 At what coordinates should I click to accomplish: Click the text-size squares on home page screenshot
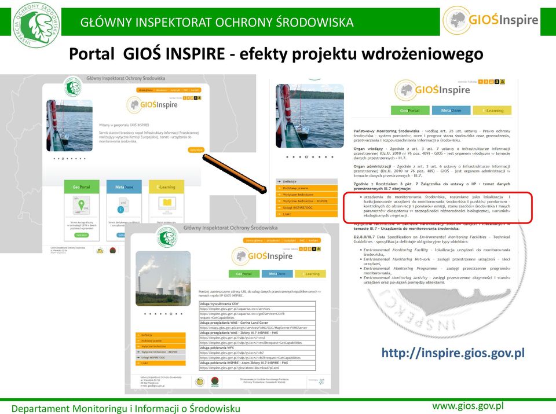click(x=192, y=98)
